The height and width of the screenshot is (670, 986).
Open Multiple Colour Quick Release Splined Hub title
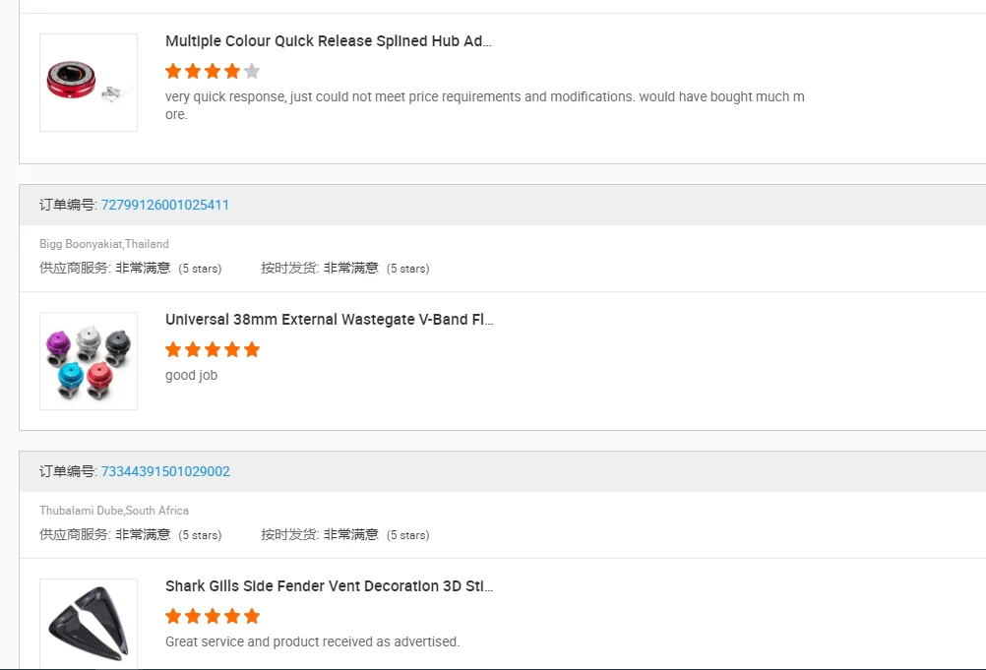click(328, 41)
